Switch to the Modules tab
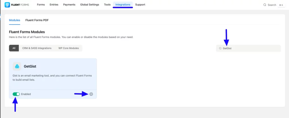 (14, 20)
